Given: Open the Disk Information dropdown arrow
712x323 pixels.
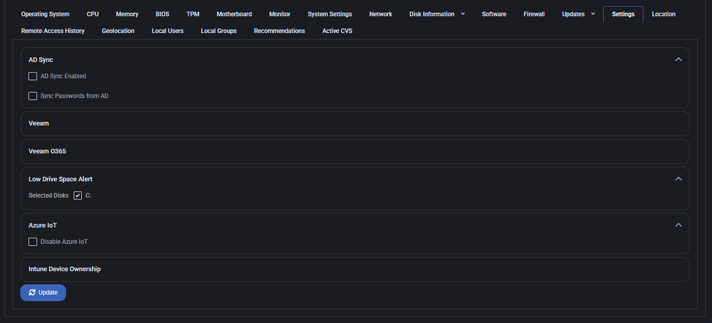Looking at the screenshot, I should click(463, 14).
